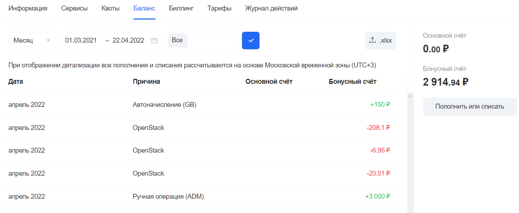519x213 pixels.
Task: Click the +150 ₽ bonus amount
Action: (x=380, y=105)
